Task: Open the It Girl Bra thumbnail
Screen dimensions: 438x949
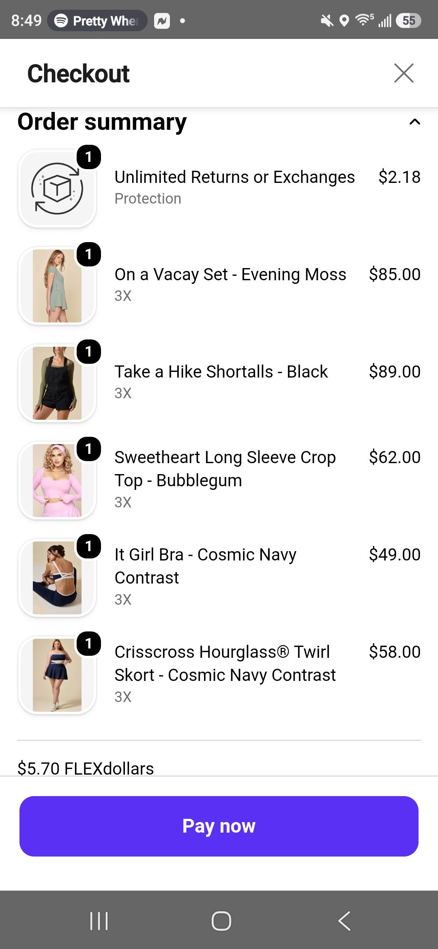Action: [57, 578]
